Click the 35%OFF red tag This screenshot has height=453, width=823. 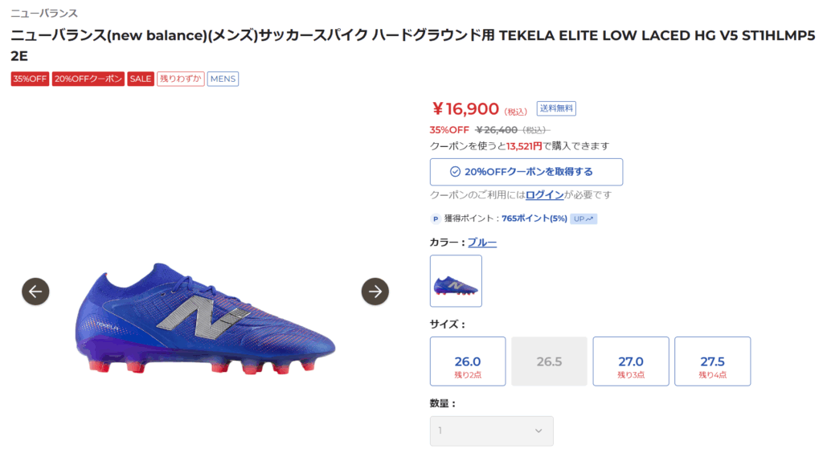(30, 79)
